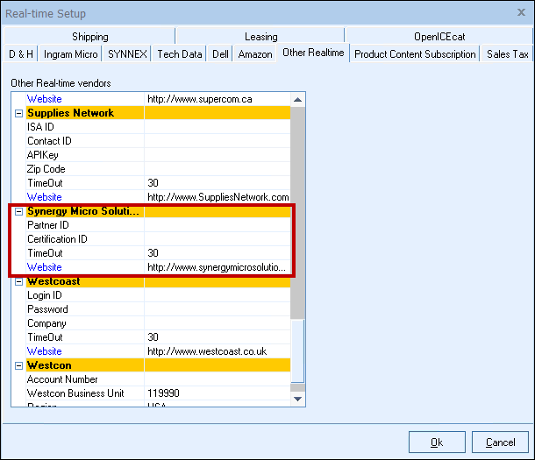Select the Ingram Micro tab
This screenshot has width=535, height=460.
click(x=71, y=54)
